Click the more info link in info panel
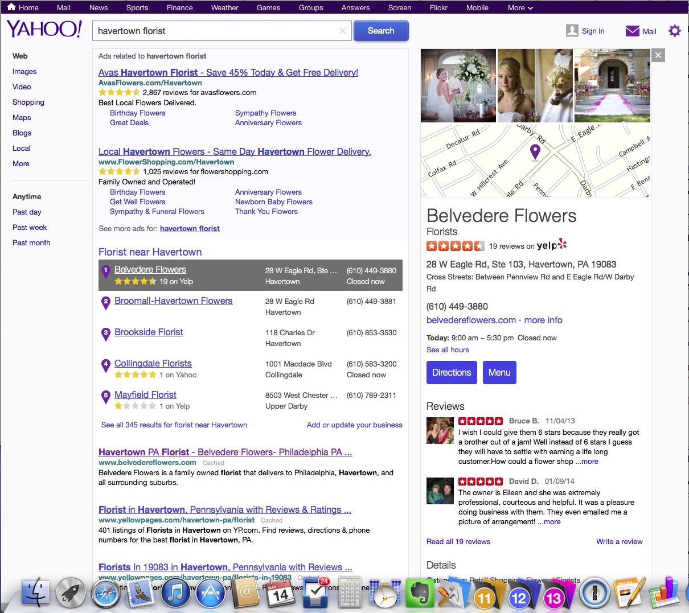This screenshot has height=613, width=689. click(x=543, y=320)
